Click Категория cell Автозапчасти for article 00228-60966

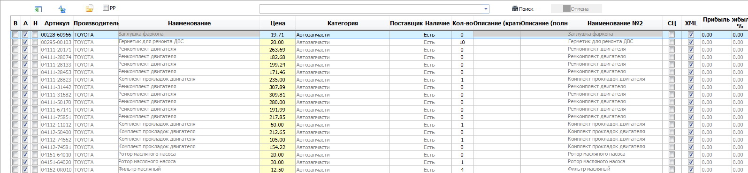[343, 35]
